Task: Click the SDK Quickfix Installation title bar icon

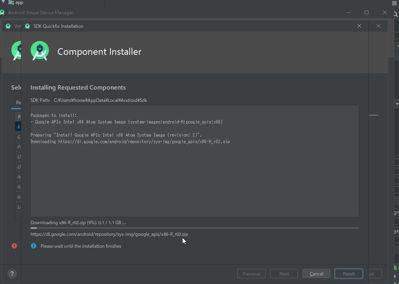Action: point(27,26)
